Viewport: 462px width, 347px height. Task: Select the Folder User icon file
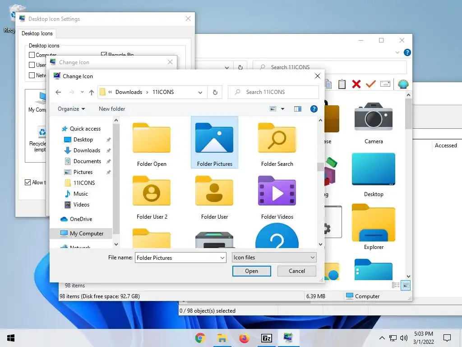(214, 197)
